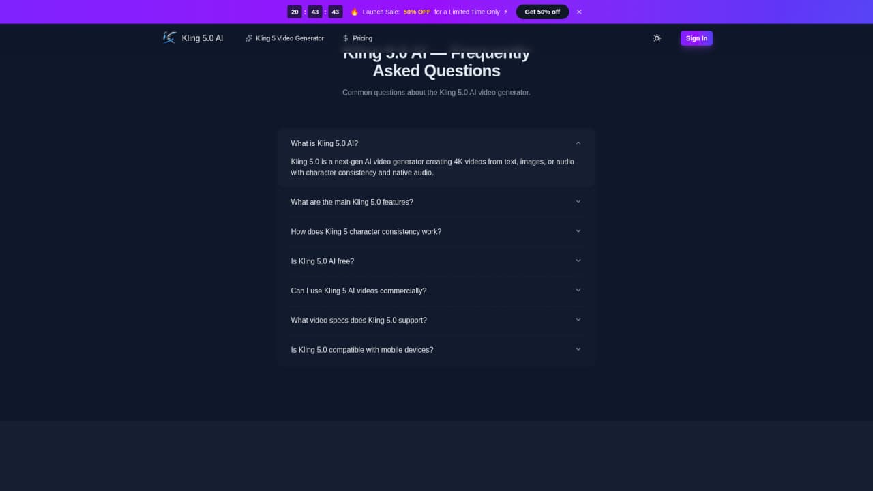Image resolution: width=873 pixels, height=491 pixels.
Task: Expand 'How does Kling 5 character consistency work?'
Action: [x=436, y=231]
